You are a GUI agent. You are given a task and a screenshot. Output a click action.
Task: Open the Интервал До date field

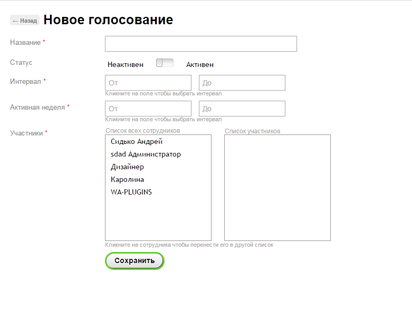click(x=242, y=83)
